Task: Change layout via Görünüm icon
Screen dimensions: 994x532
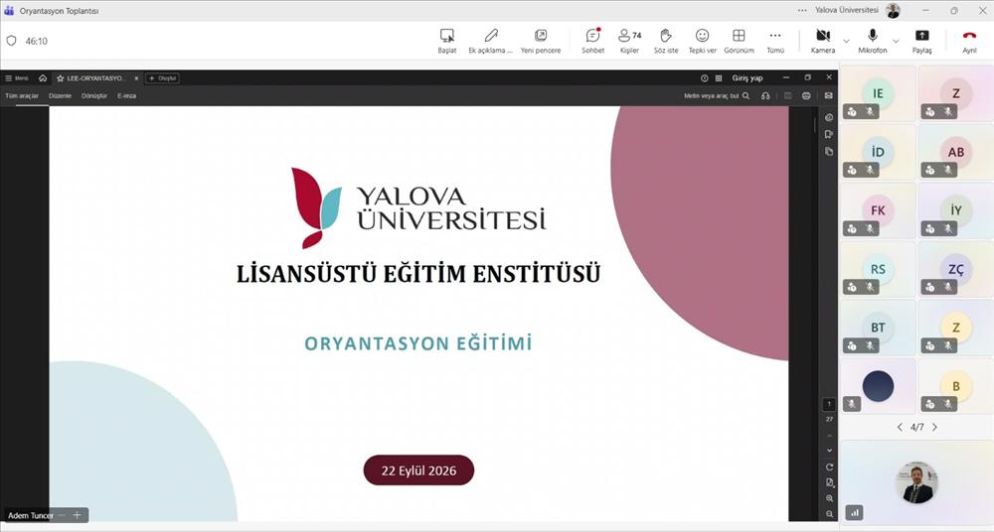Action: point(739,36)
